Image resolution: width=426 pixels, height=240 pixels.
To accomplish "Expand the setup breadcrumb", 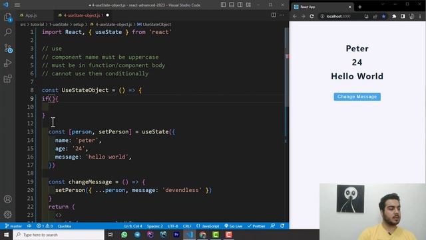I will 79,25.
